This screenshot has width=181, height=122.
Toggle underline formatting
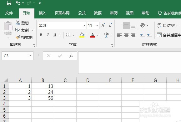pyautogui.click(x=55, y=35)
